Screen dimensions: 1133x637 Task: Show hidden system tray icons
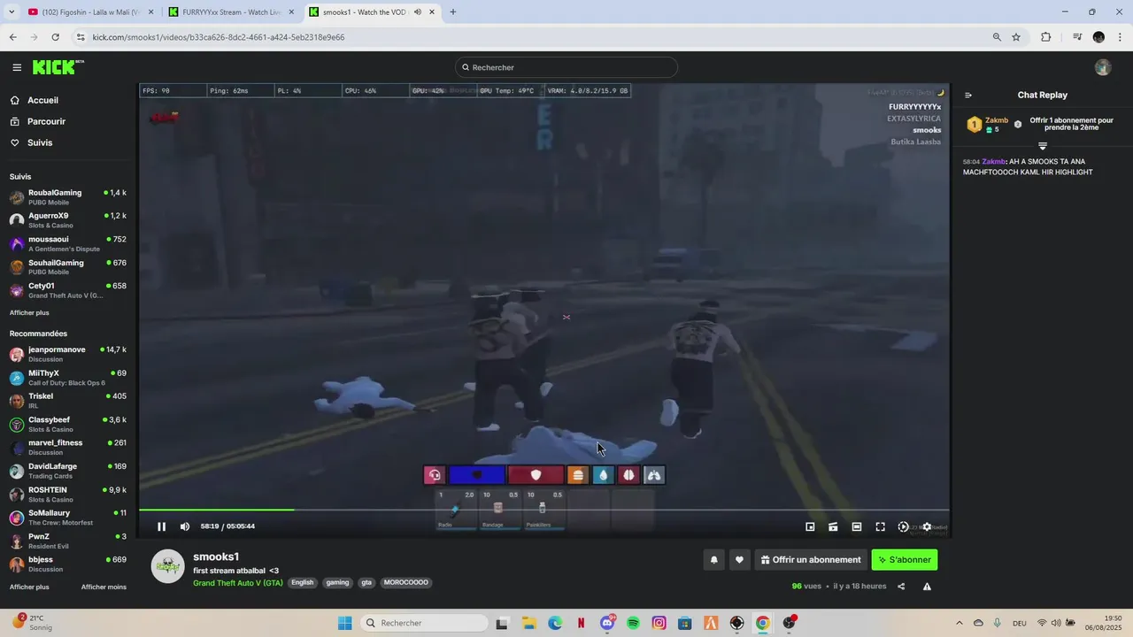[x=960, y=623]
